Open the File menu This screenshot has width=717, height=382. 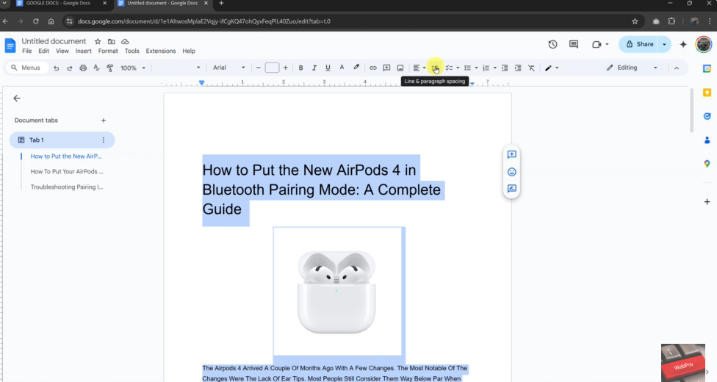click(x=27, y=51)
